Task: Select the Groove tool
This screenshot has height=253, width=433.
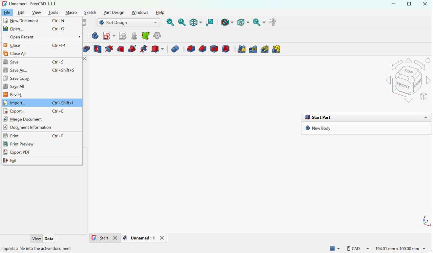Action: tap(109, 49)
